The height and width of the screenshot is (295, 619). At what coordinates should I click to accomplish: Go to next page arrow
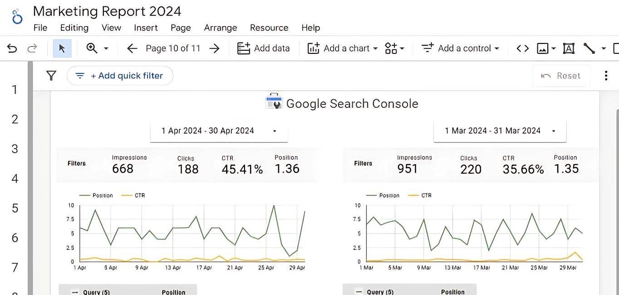click(214, 48)
